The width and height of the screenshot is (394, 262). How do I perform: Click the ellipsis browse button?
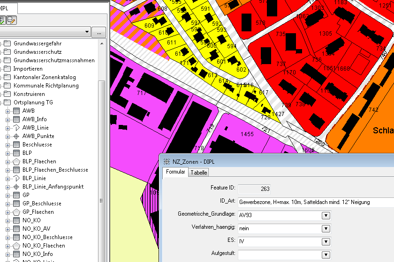point(98,32)
